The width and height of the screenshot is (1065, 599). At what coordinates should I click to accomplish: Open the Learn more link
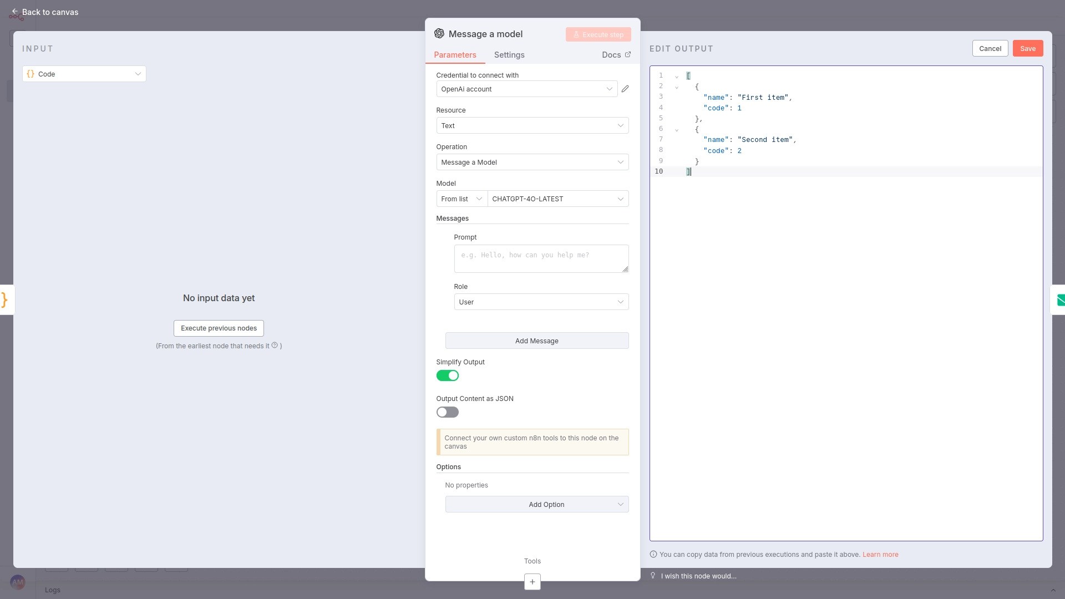(x=880, y=554)
